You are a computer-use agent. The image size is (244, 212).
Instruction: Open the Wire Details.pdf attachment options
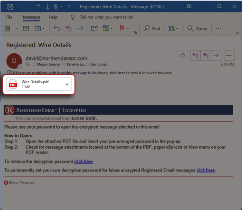pos(67,84)
